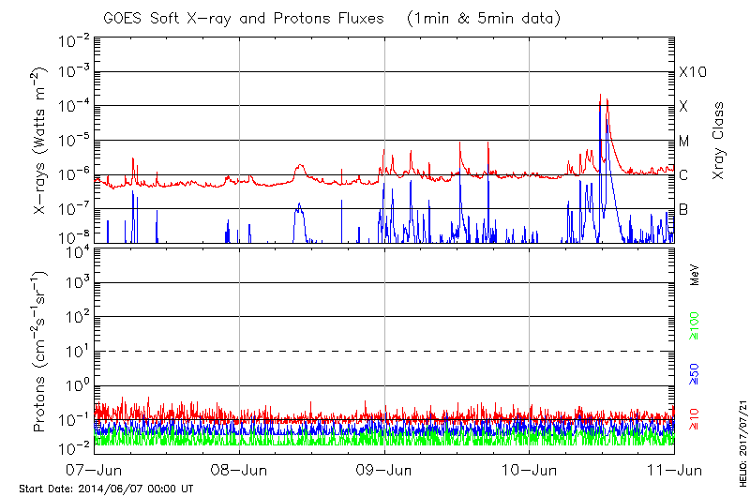
Task: Click the green ≥100 MeV legend label
Action: point(695,327)
